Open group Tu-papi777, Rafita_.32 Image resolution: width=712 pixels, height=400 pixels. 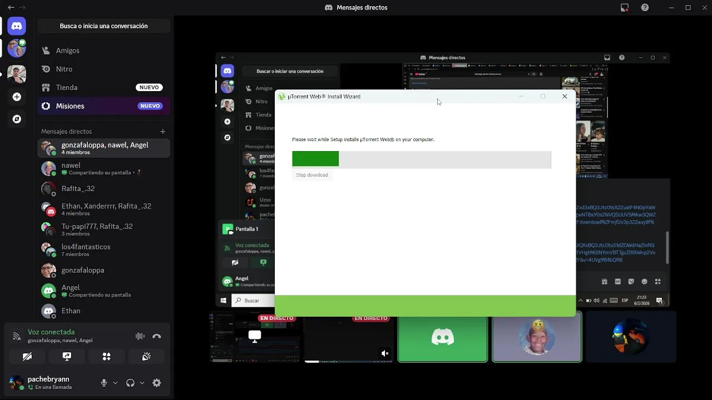[x=103, y=229]
